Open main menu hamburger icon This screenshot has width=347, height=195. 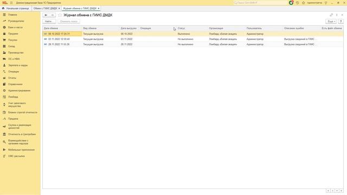click(11, 3)
